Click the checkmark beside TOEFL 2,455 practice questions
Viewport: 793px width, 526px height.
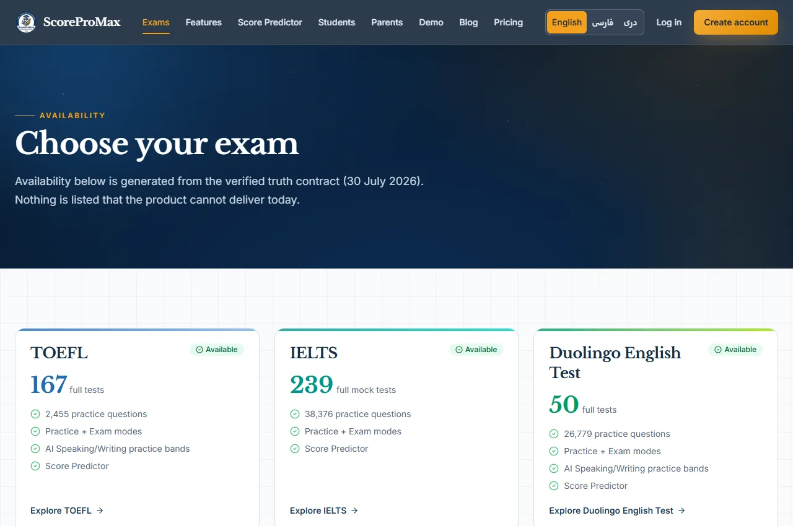(x=35, y=414)
